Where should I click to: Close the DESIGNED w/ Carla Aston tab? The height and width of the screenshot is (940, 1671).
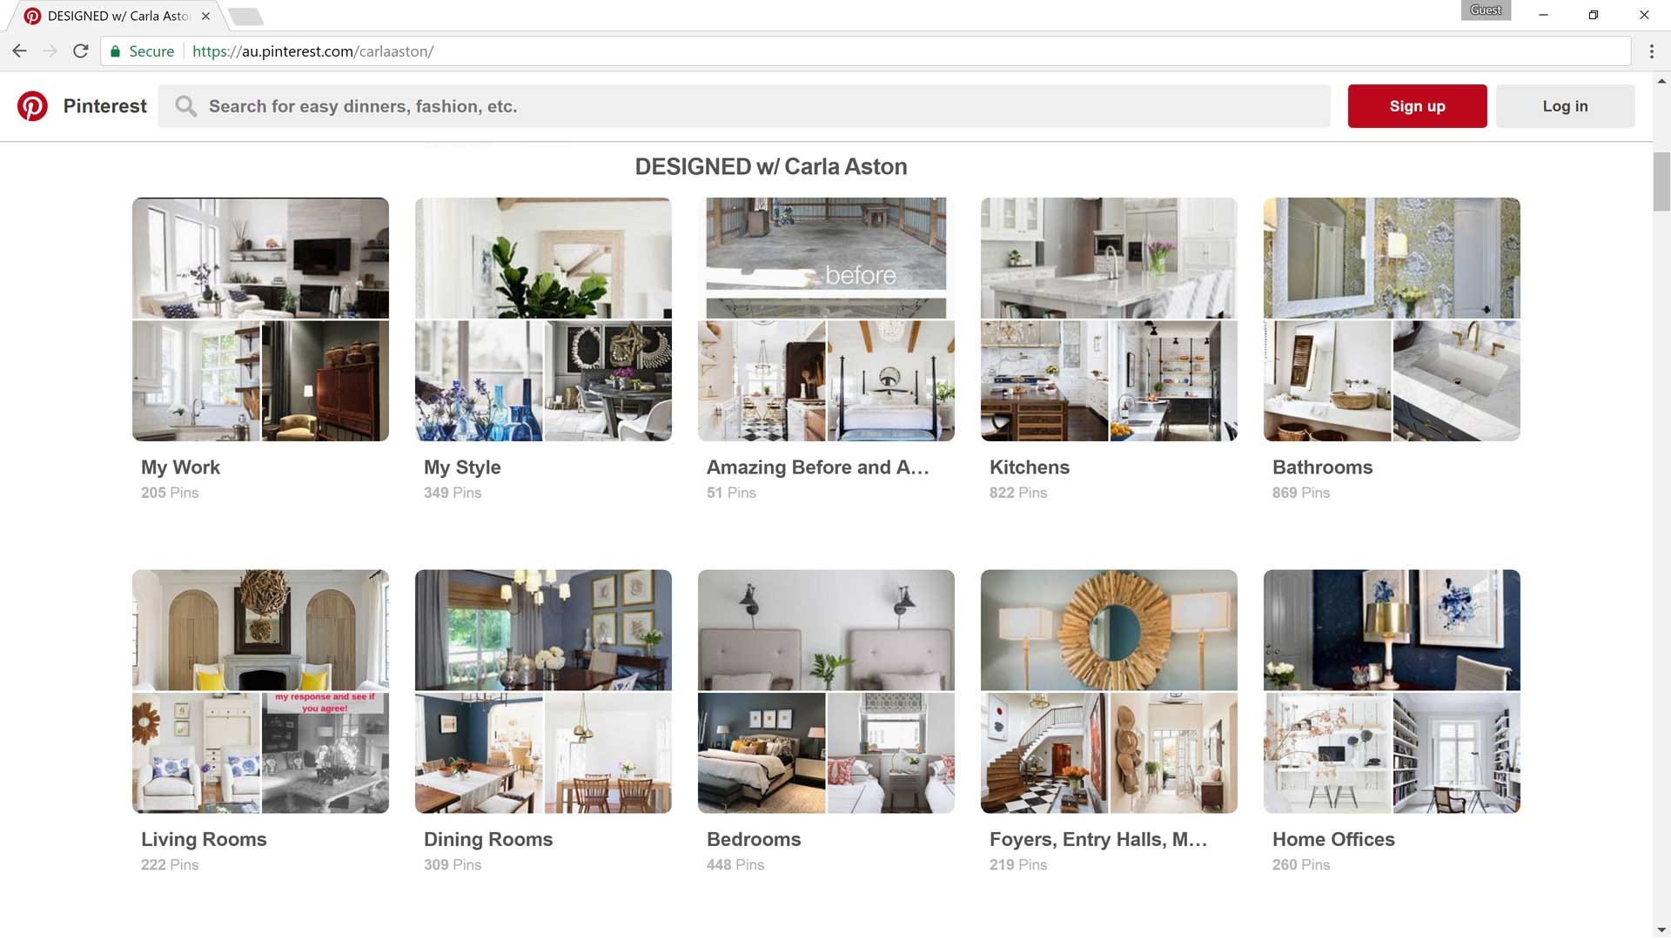pyautogui.click(x=205, y=16)
